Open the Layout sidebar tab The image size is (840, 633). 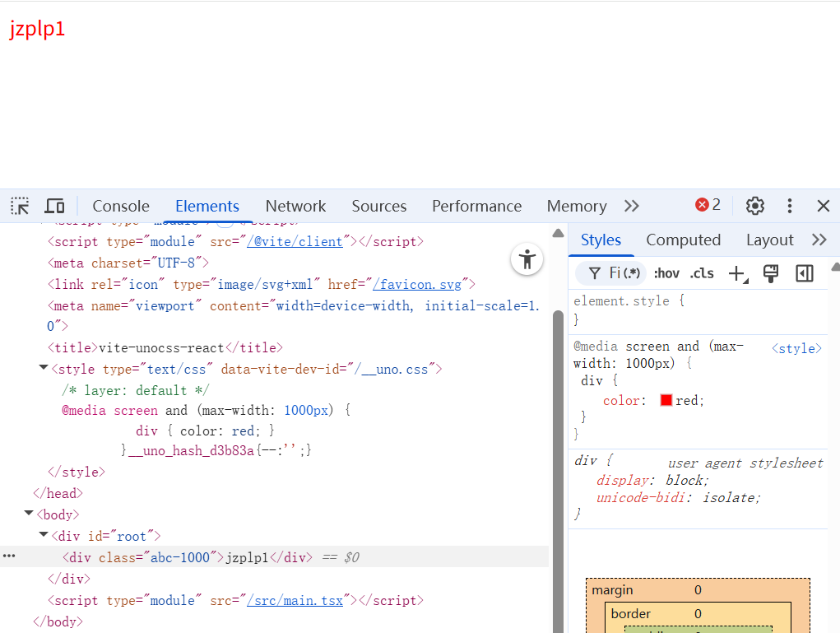(x=769, y=240)
